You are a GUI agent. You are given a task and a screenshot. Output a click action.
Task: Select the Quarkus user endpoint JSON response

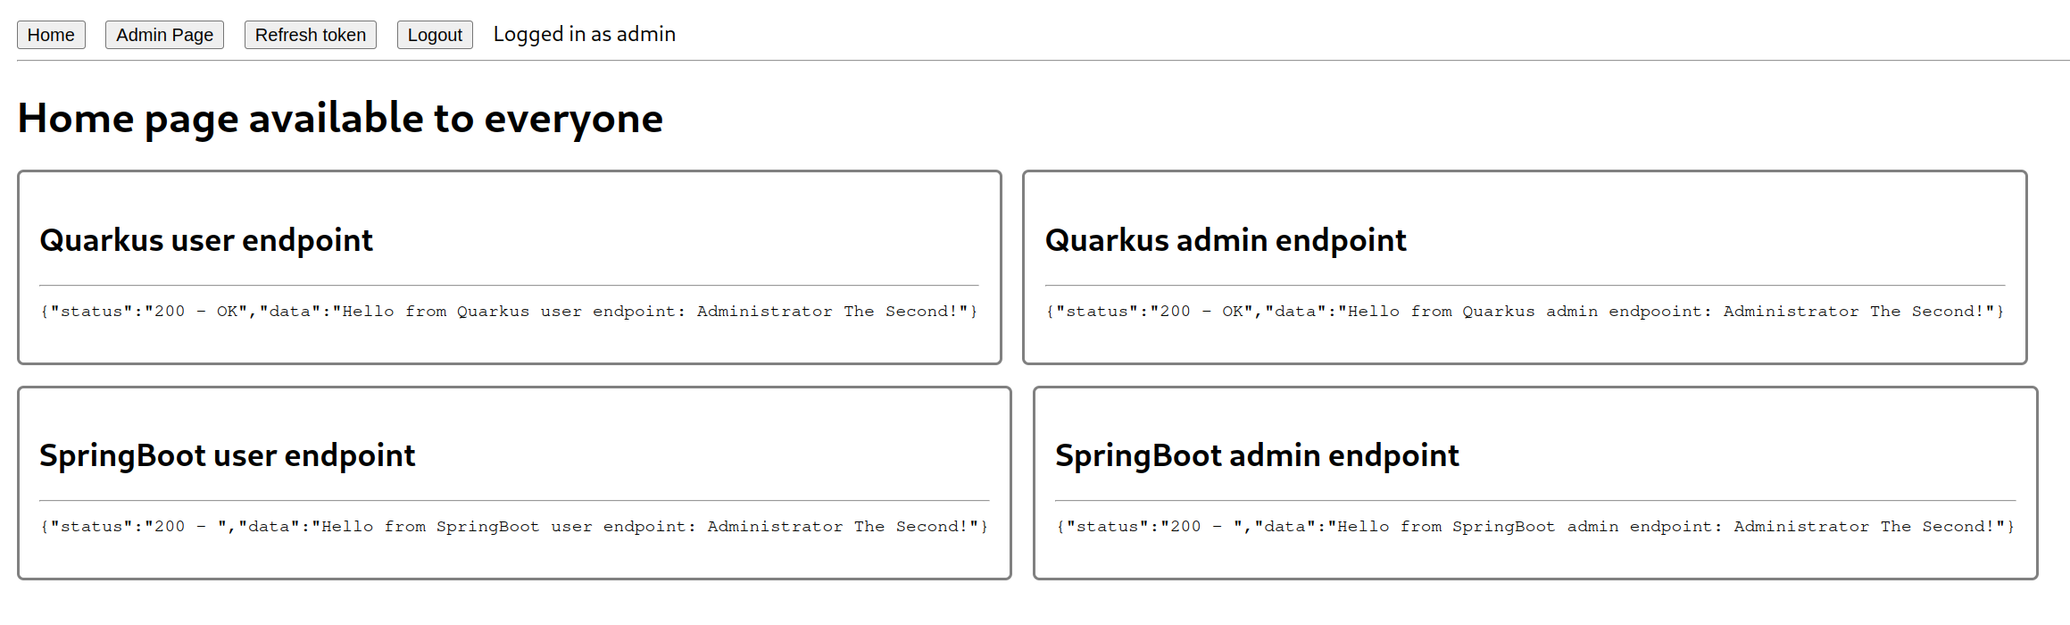pos(509,312)
